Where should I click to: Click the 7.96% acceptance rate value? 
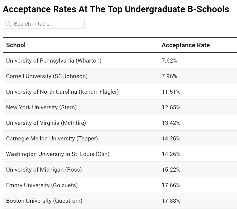coord(169,76)
